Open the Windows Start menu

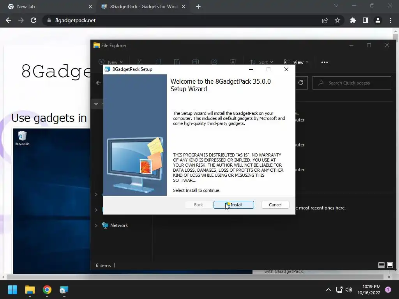(x=12, y=290)
